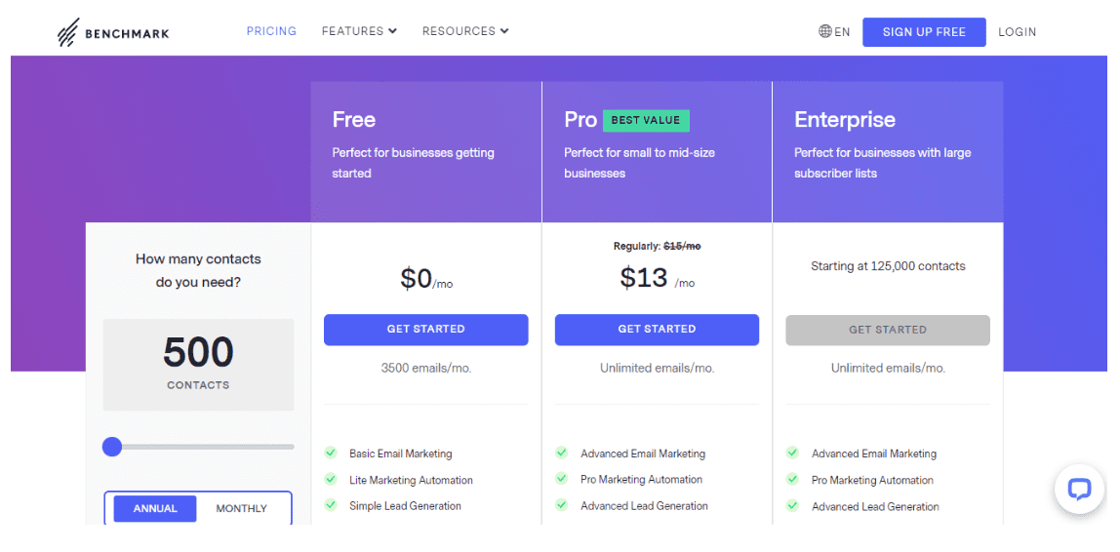Click the Login link
This screenshot has width=1120, height=552.
pos(1018,32)
